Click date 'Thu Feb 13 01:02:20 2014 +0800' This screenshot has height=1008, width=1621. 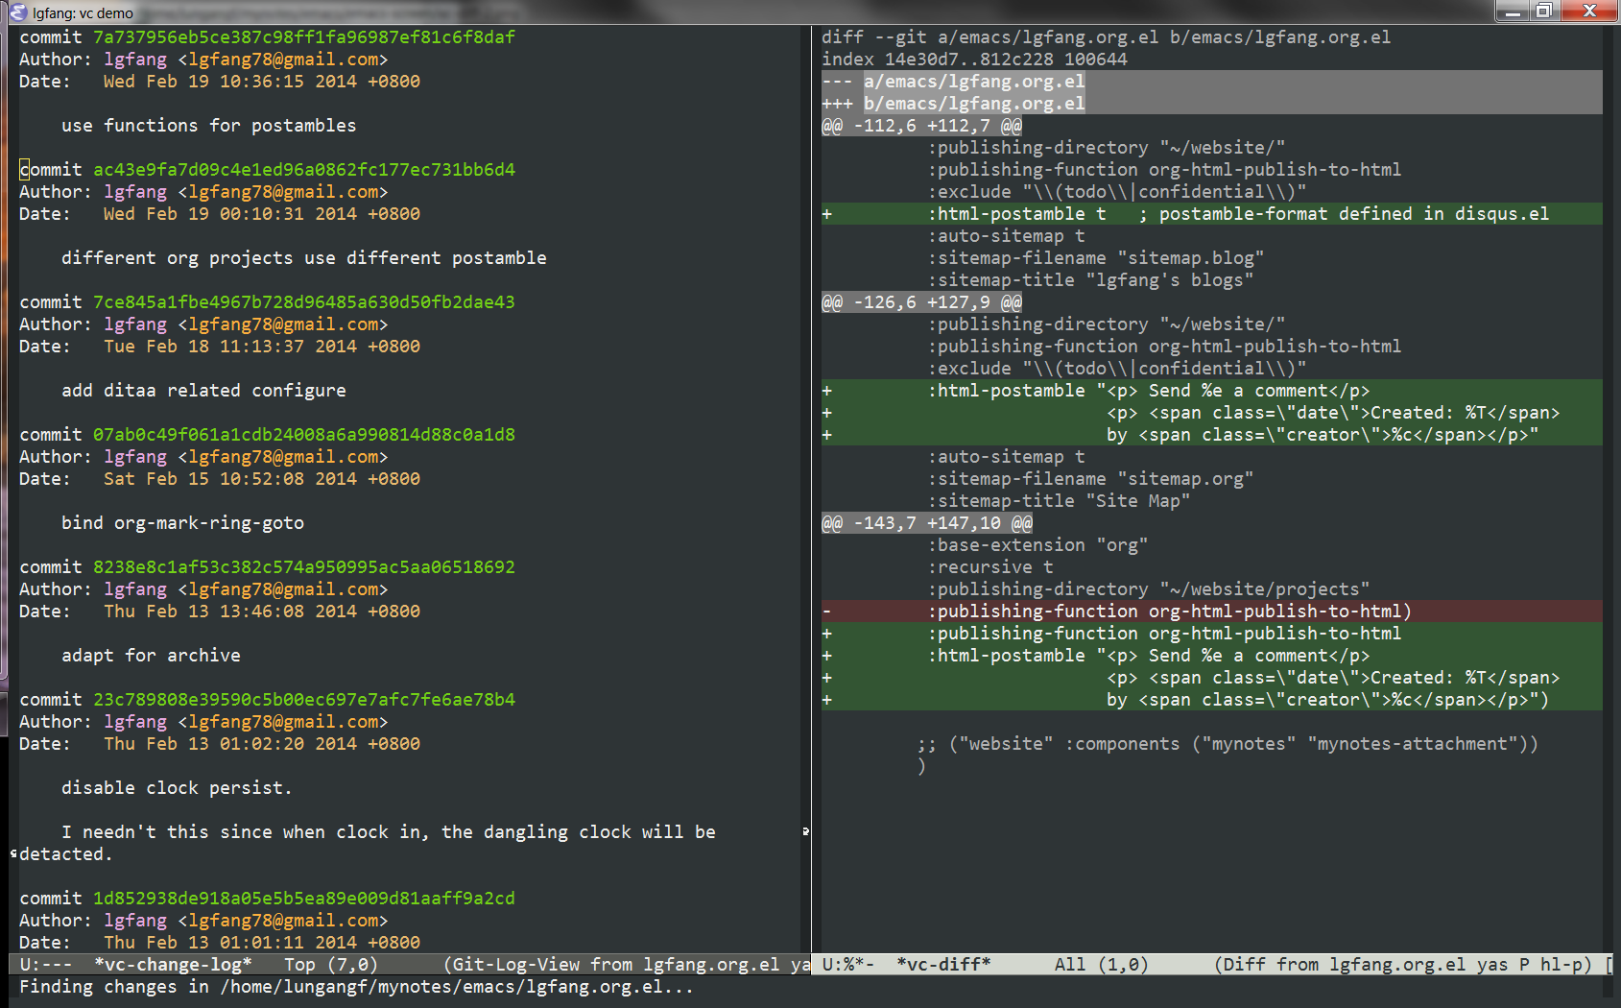[x=262, y=744]
